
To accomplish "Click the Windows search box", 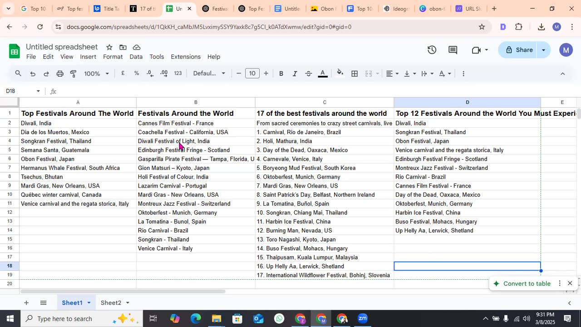I will [x=82, y=319].
